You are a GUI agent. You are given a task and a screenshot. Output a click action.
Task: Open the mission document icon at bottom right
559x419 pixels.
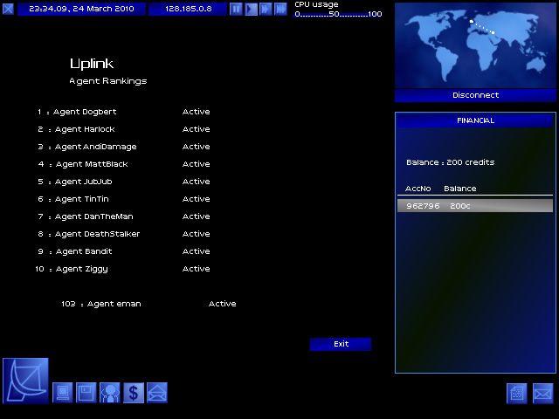pyautogui.click(x=516, y=394)
